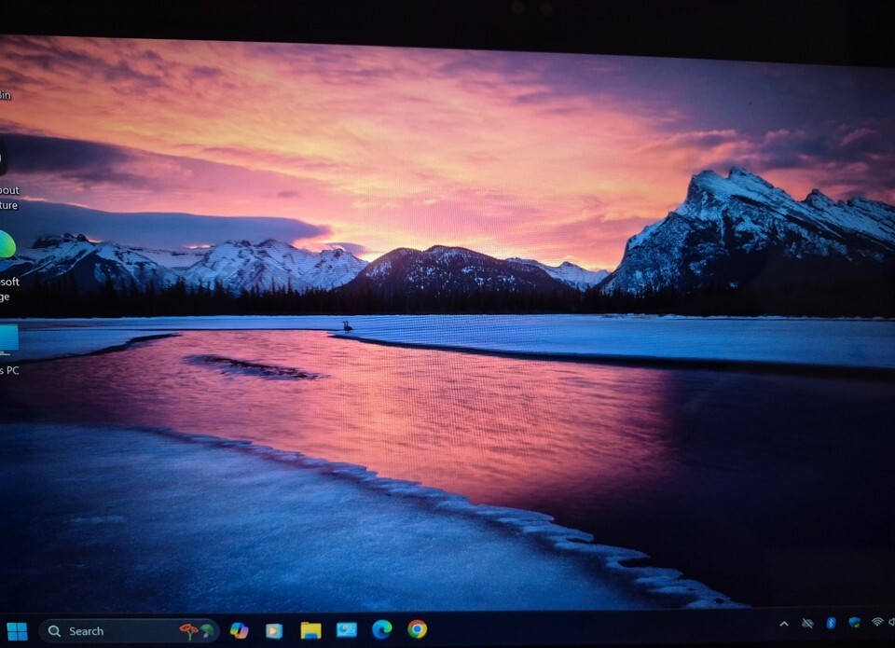
Task: Open the Wi-Fi network flyout
Action: click(876, 622)
